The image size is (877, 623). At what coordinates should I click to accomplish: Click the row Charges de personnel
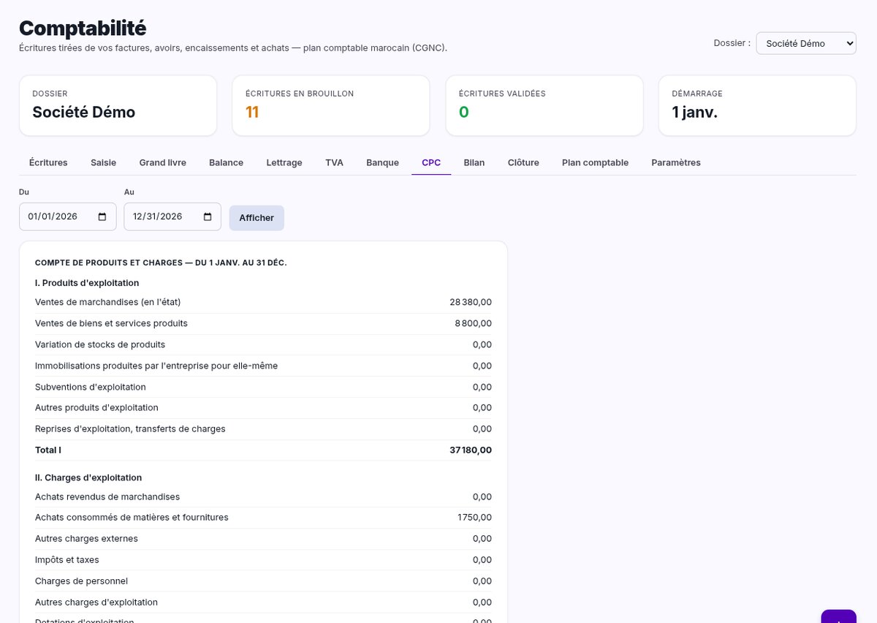coord(263,581)
